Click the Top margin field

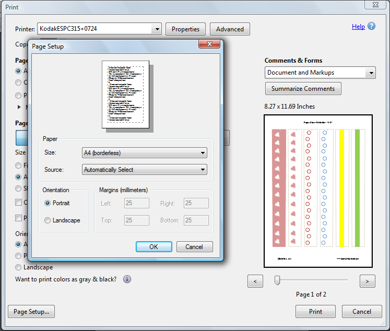pos(137,220)
